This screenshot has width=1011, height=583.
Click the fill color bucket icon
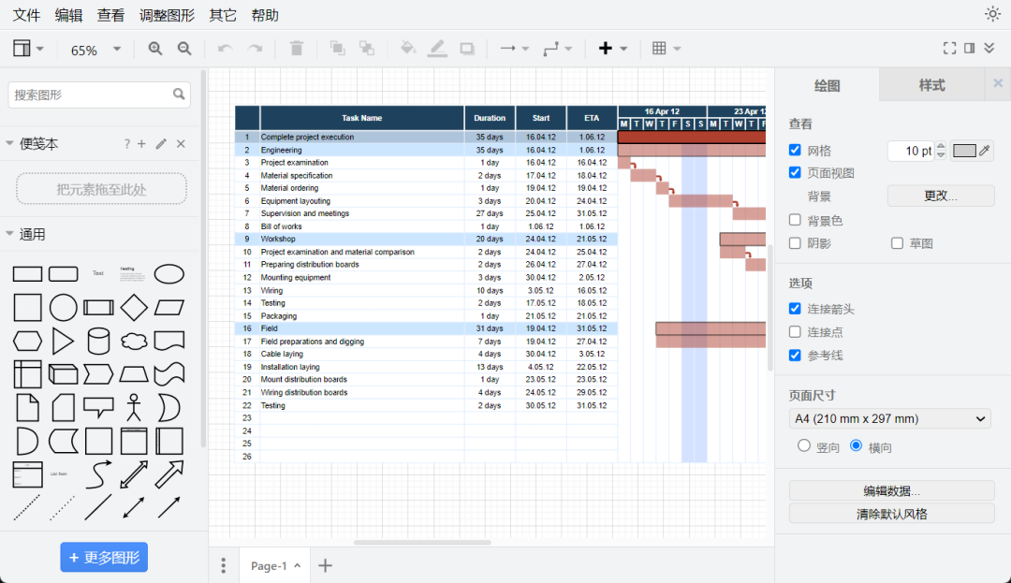pyautogui.click(x=407, y=49)
